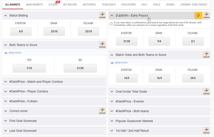Expand #GetAPrice - Everton section
Screen dimensions: 214x137
(112, 101)
